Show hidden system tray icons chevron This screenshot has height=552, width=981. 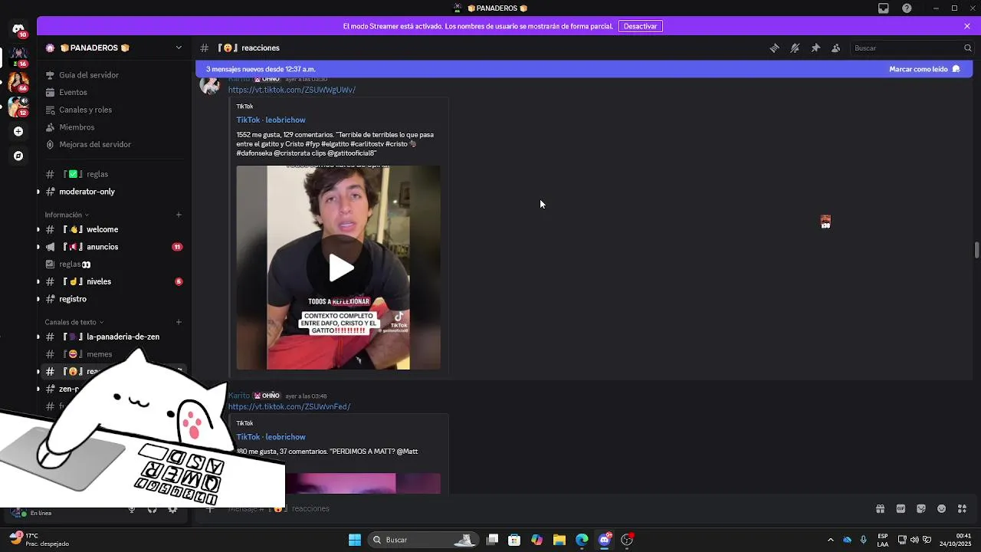tap(830, 540)
